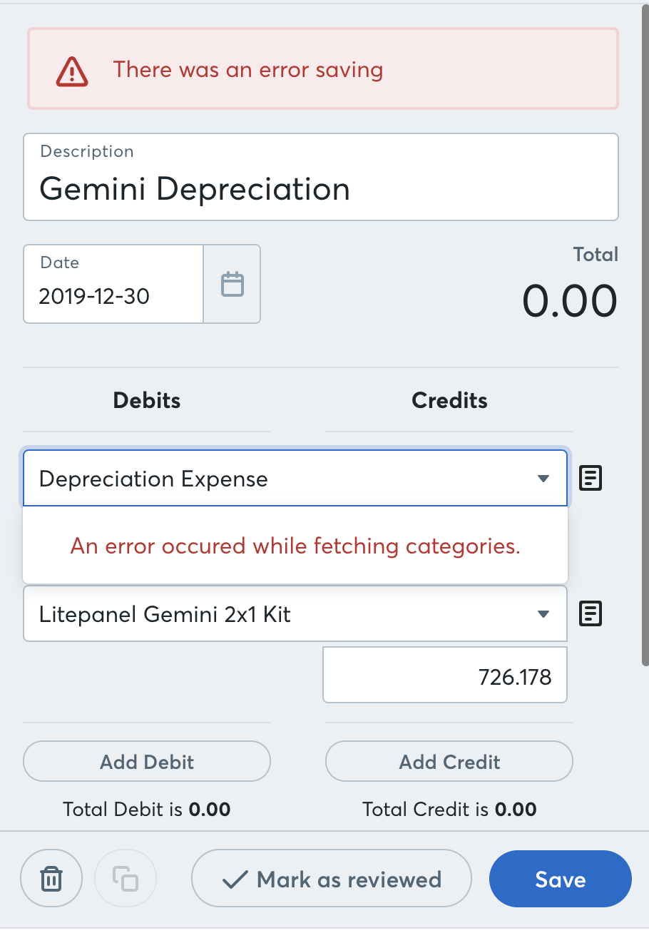
Task: Click the Add Debit button
Action: [x=147, y=762]
